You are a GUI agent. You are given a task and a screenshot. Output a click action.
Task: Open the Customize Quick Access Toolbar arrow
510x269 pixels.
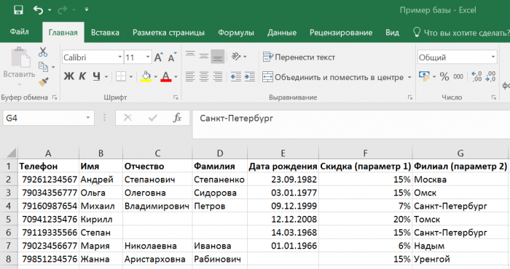[x=87, y=9]
